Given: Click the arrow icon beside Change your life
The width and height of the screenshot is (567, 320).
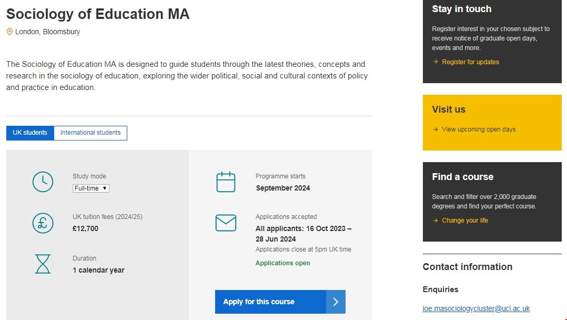Looking at the screenshot, I should (435, 221).
